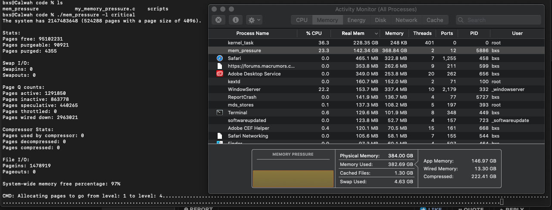552x210 pixels.
Task: Click the 228.35 GB real memory value
Action: click(x=366, y=43)
